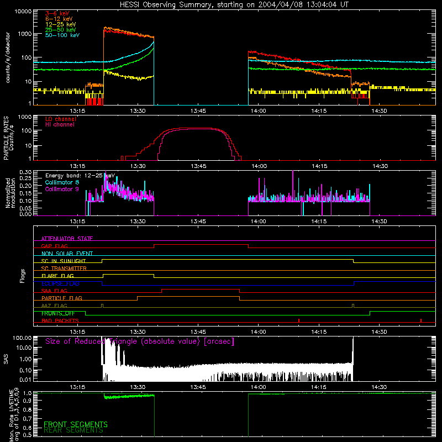Click the PARTICLE_FLAG label

coord(62,298)
